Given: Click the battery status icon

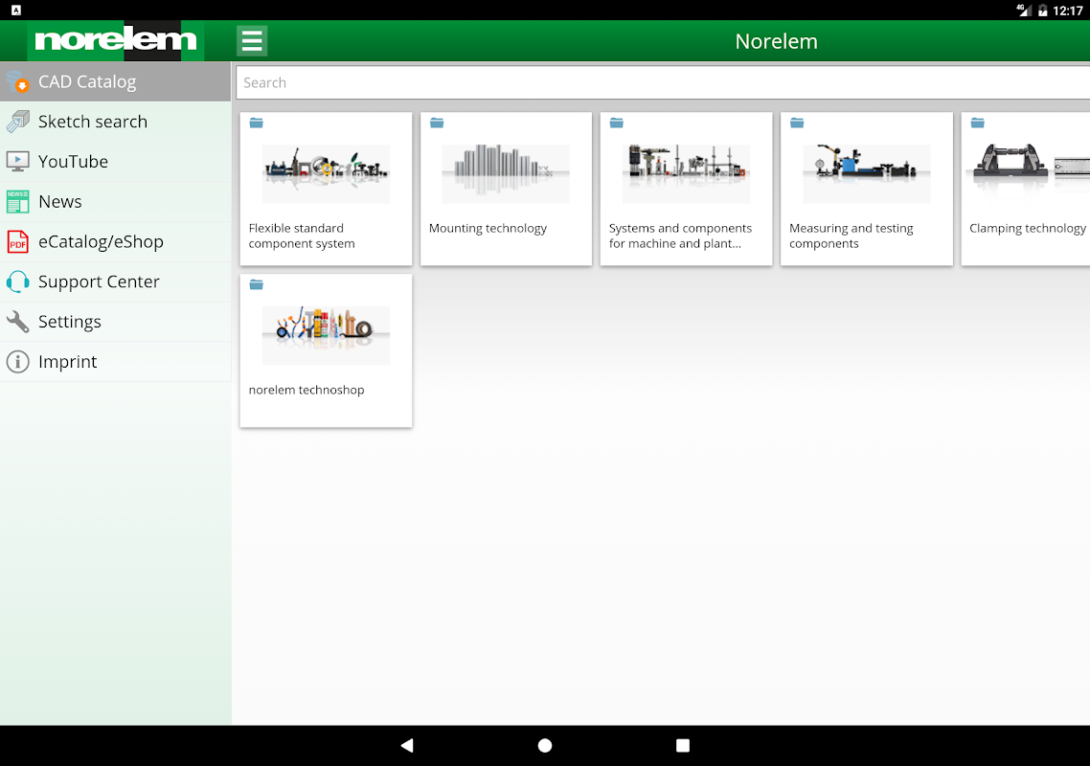Looking at the screenshot, I should (1043, 11).
